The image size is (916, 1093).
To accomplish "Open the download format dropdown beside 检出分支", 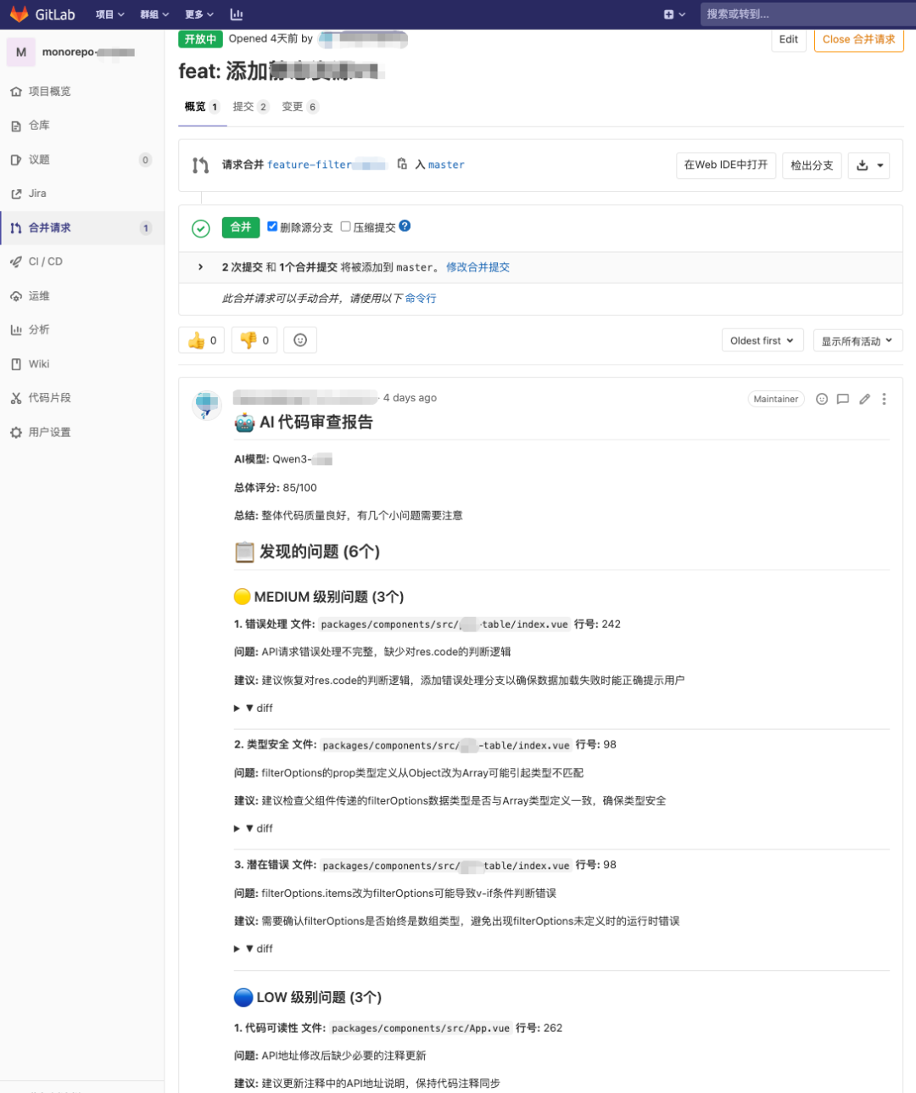I will coord(882,165).
